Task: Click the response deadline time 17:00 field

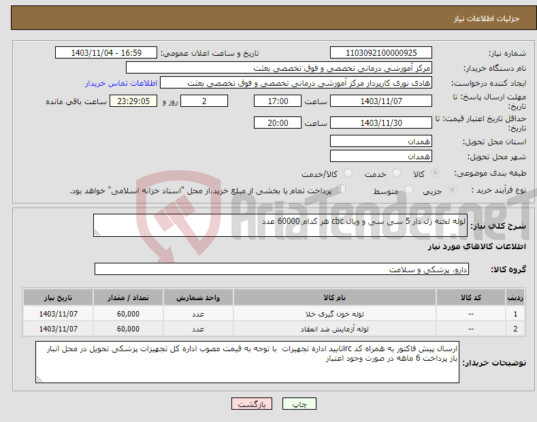Action: point(278,101)
